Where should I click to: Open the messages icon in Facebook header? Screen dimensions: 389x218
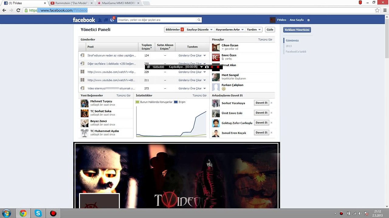106,20
